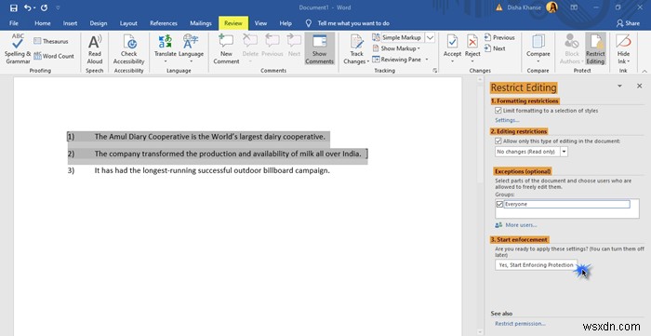Open Ribbon Display Options icon
Viewport: 651px width, 336px height.
[574, 7]
